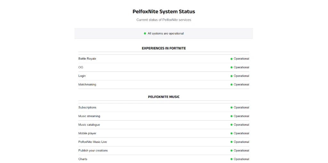Click the All systems are operational banner
The image size is (328, 163).
click(166, 33)
